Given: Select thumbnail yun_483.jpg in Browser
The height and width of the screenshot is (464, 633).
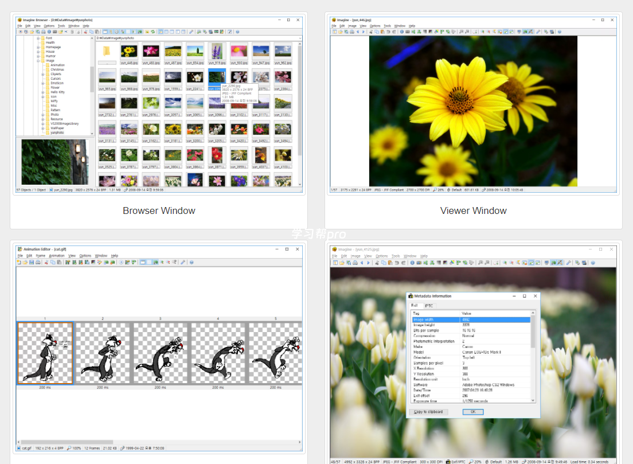Looking at the screenshot, I should click(x=151, y=54).
